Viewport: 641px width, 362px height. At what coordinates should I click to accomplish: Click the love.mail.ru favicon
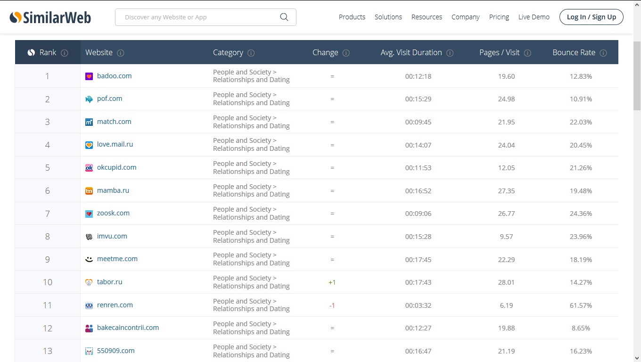(x=89, y=145)
